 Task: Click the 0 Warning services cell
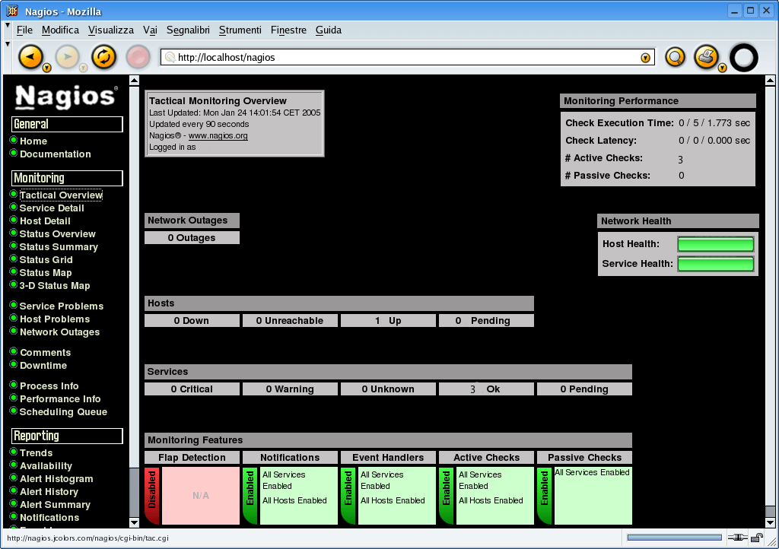coord(290,389)
